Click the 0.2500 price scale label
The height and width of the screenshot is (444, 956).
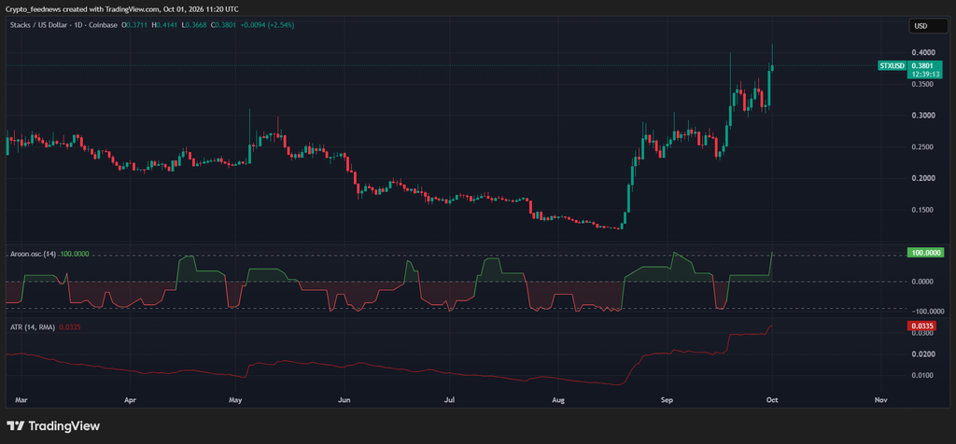(x=921, y=147)
